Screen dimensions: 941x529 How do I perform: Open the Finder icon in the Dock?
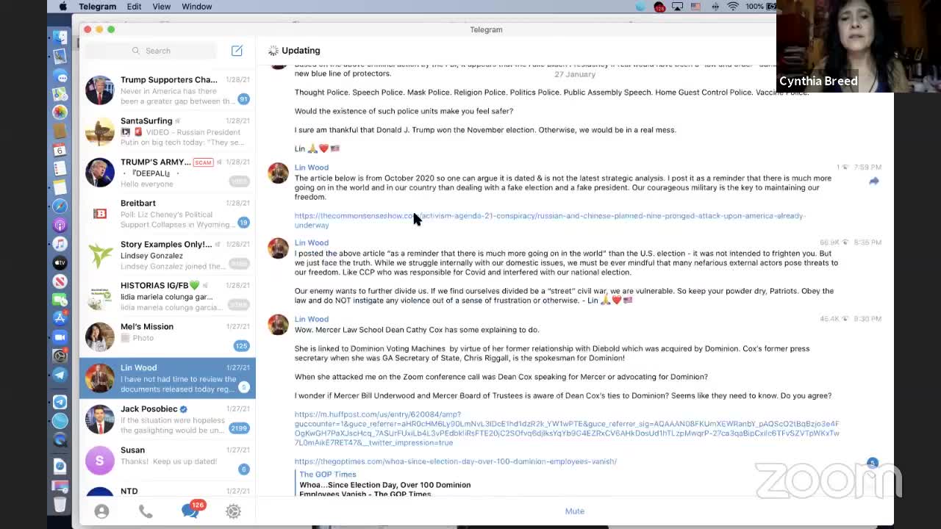click(x=60, y=37)
